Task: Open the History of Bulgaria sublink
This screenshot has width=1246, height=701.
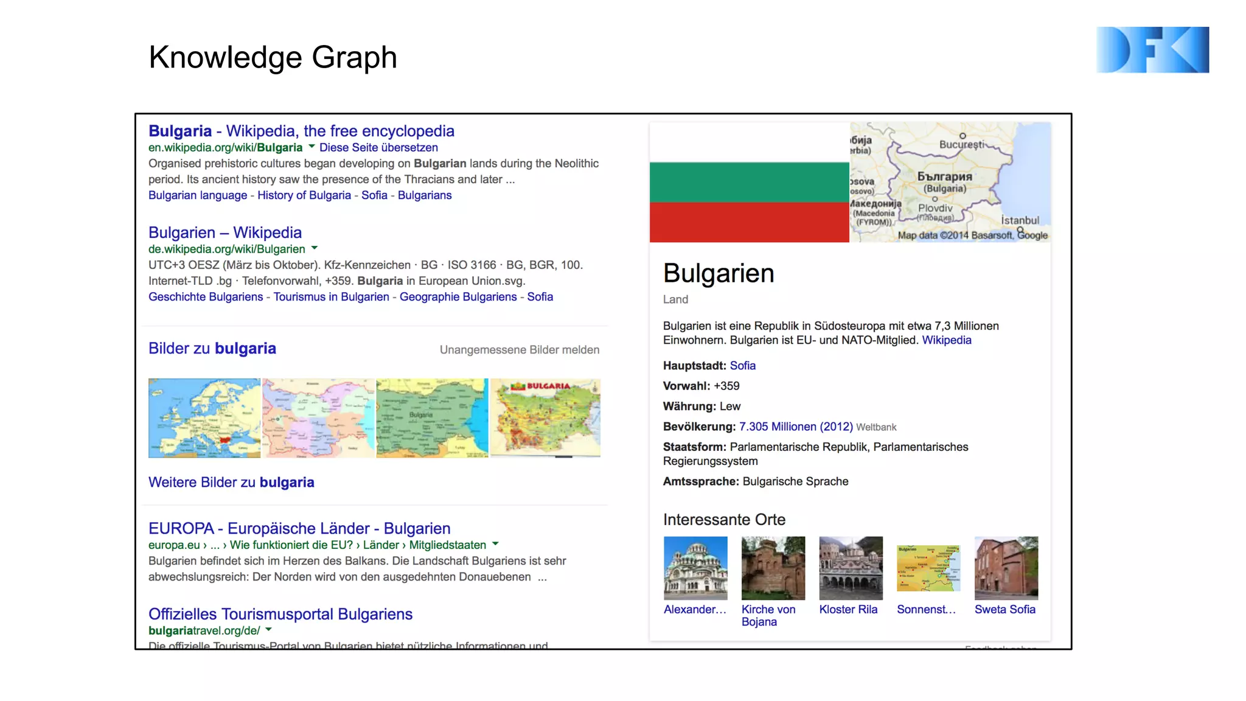Action: 304,195
